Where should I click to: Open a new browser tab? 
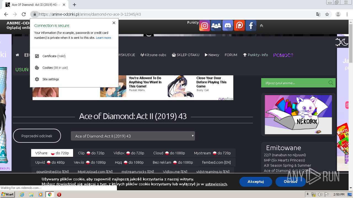74,5
